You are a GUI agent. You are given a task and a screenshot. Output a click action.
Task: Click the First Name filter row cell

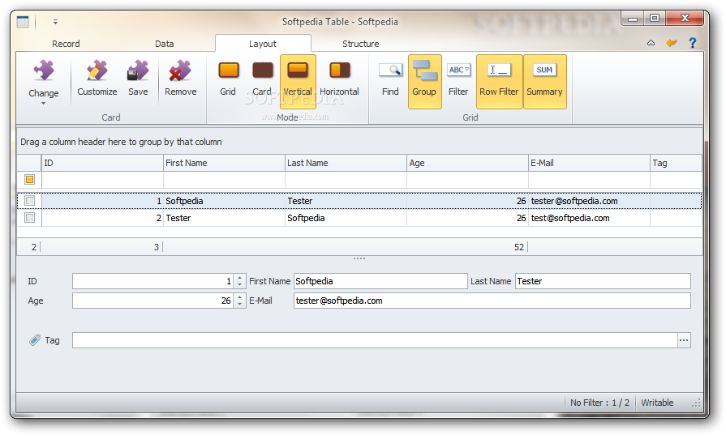[x=224, y=179]
